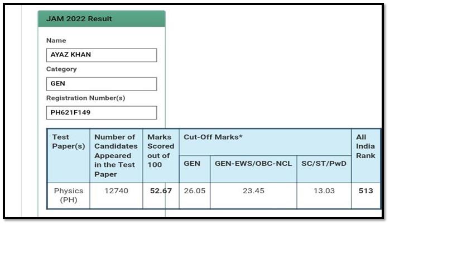This screenshot has height=257, width=457.
Task: Click the Registration Number(s) label
Action: [86, 98]
